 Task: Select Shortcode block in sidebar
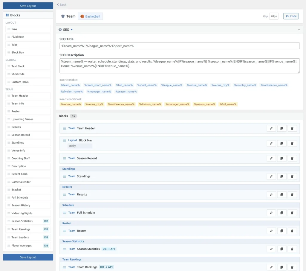click(x=28, y=74)
